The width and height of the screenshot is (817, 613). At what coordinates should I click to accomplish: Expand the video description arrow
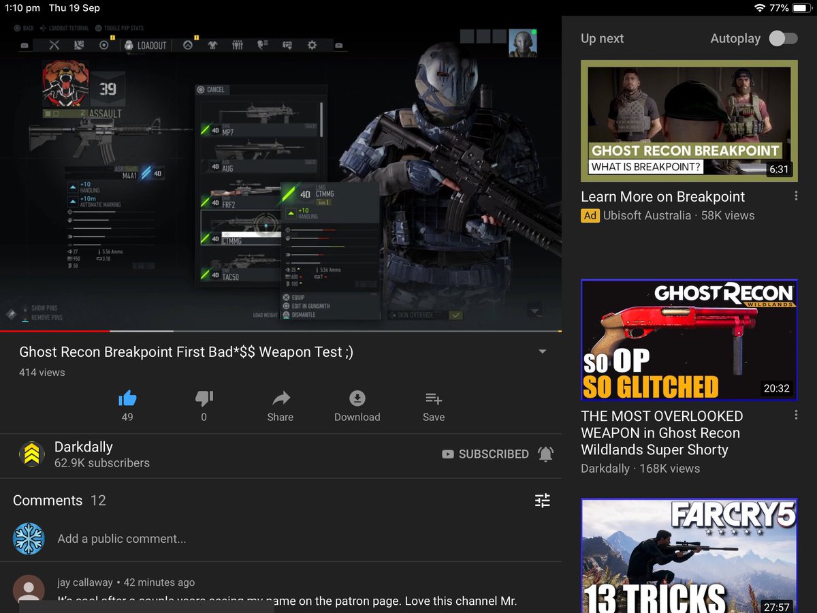(x=543, y=351)
